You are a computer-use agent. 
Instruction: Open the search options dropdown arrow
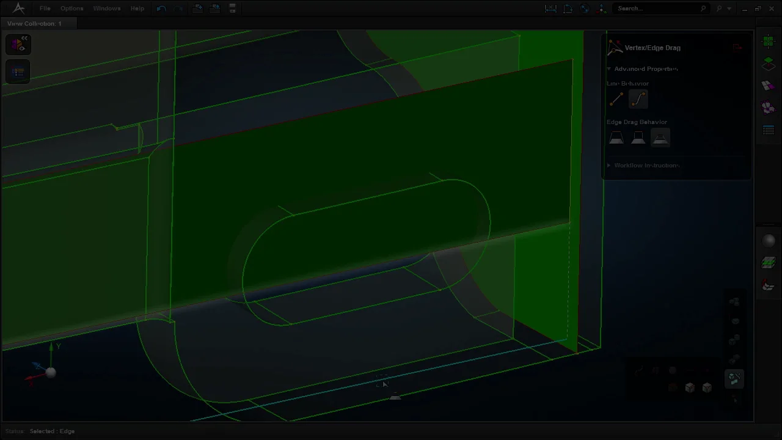click(x=729, y=9)
